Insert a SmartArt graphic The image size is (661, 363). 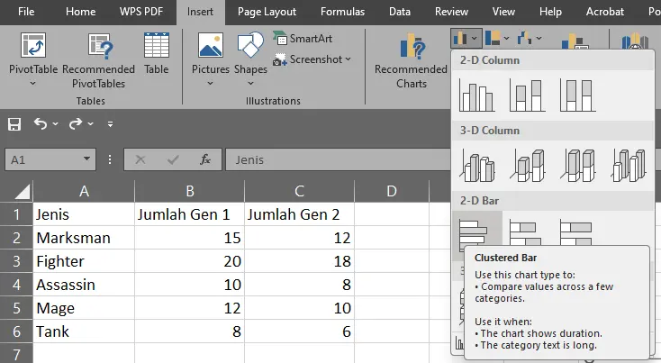point(303,39)
